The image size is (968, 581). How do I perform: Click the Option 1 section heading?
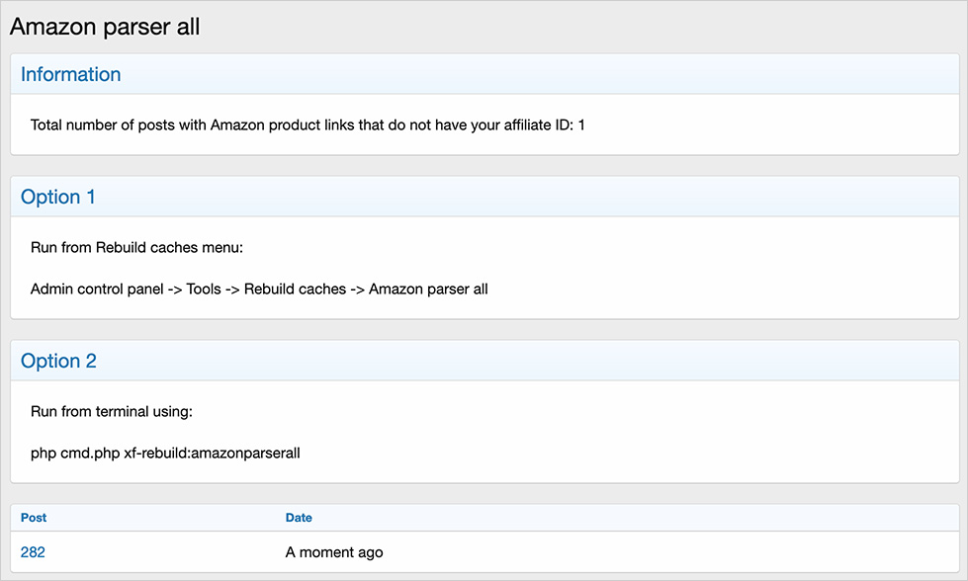tap(58, 198)
